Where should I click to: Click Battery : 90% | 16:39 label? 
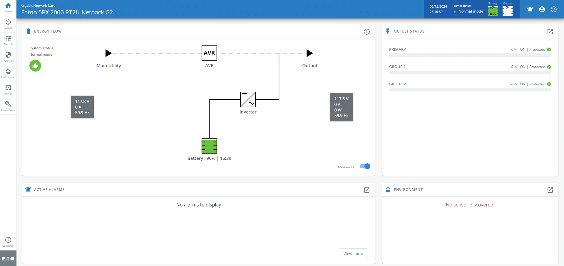[209, 158]
